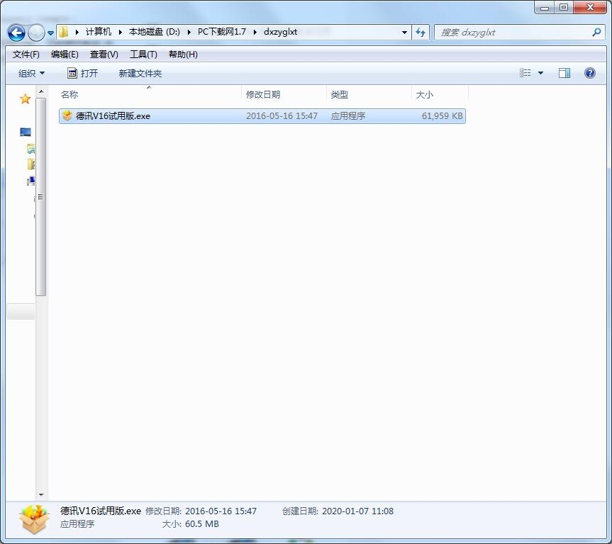Viewport: 612px width, 544px height.
Task: Open the 编辑(E) menu
Action: [65, 55]
